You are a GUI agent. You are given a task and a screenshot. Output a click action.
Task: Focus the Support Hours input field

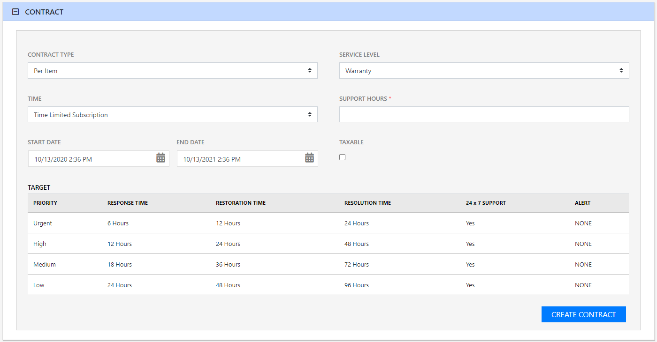click(x=484, y=114)
